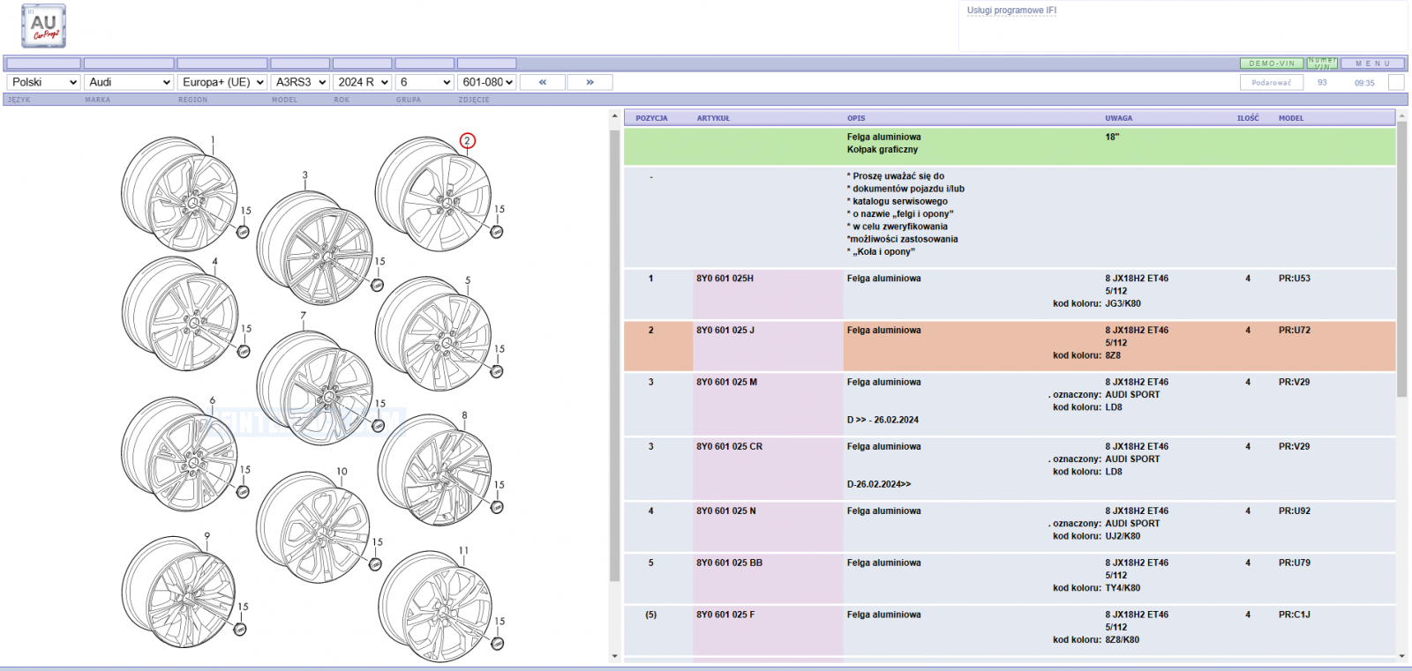1412x671 pixels.
Task: Open the 2024 R year dropdown
Action: (363, 82)
